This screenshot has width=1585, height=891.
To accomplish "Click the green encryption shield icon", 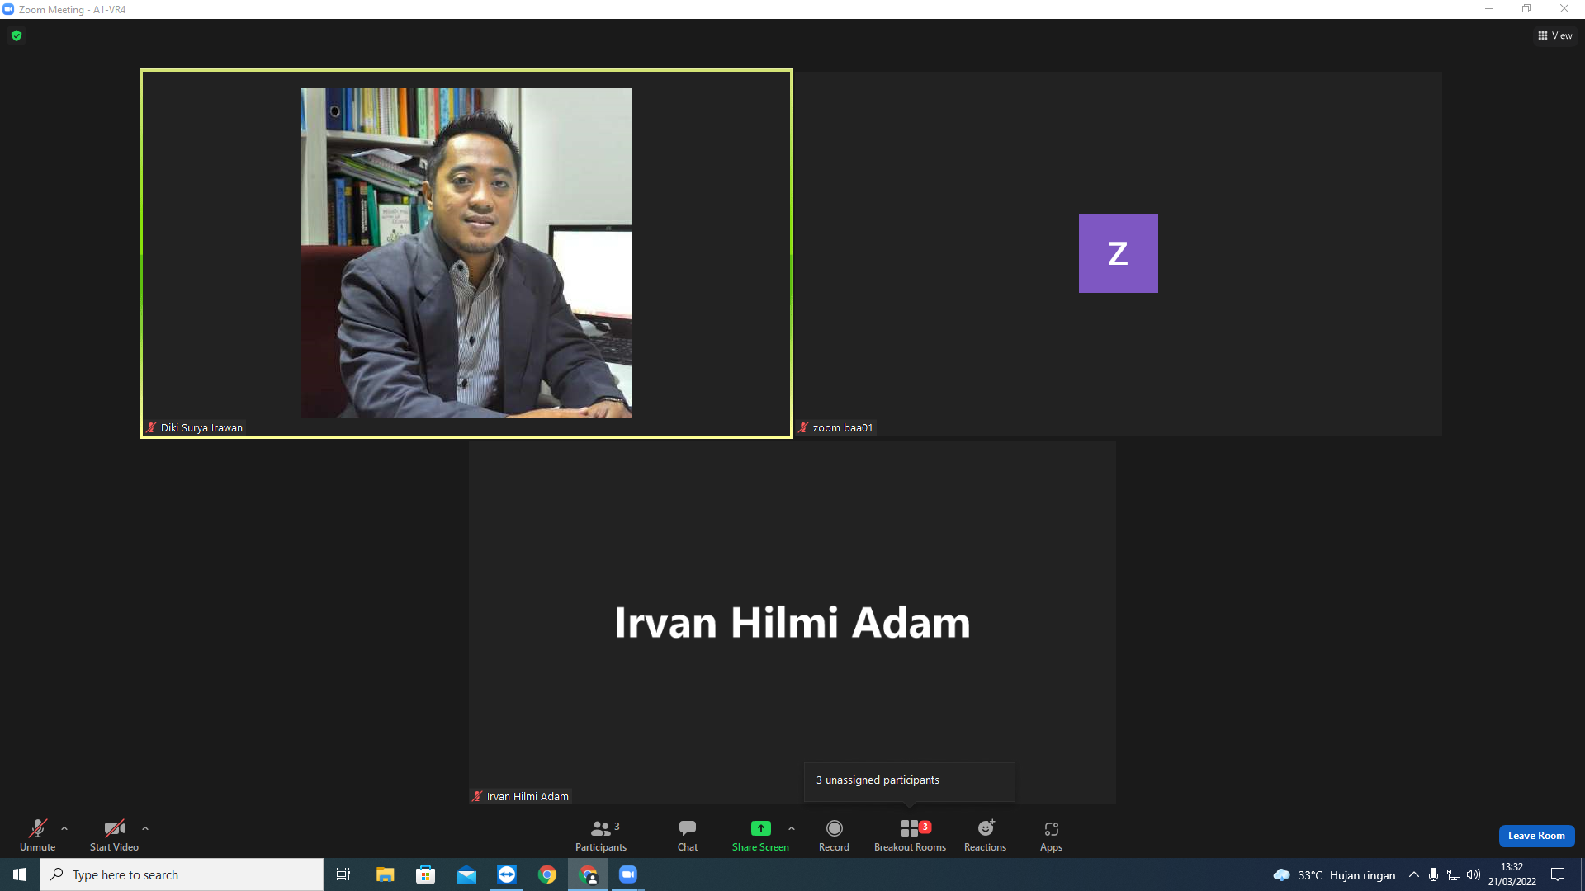I will click(x=17, y=35).
